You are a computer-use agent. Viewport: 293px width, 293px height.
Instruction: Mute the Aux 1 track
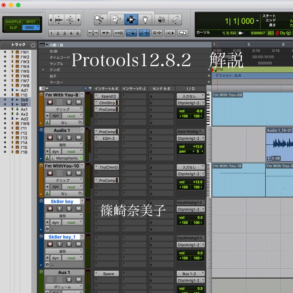coord(79,280)
